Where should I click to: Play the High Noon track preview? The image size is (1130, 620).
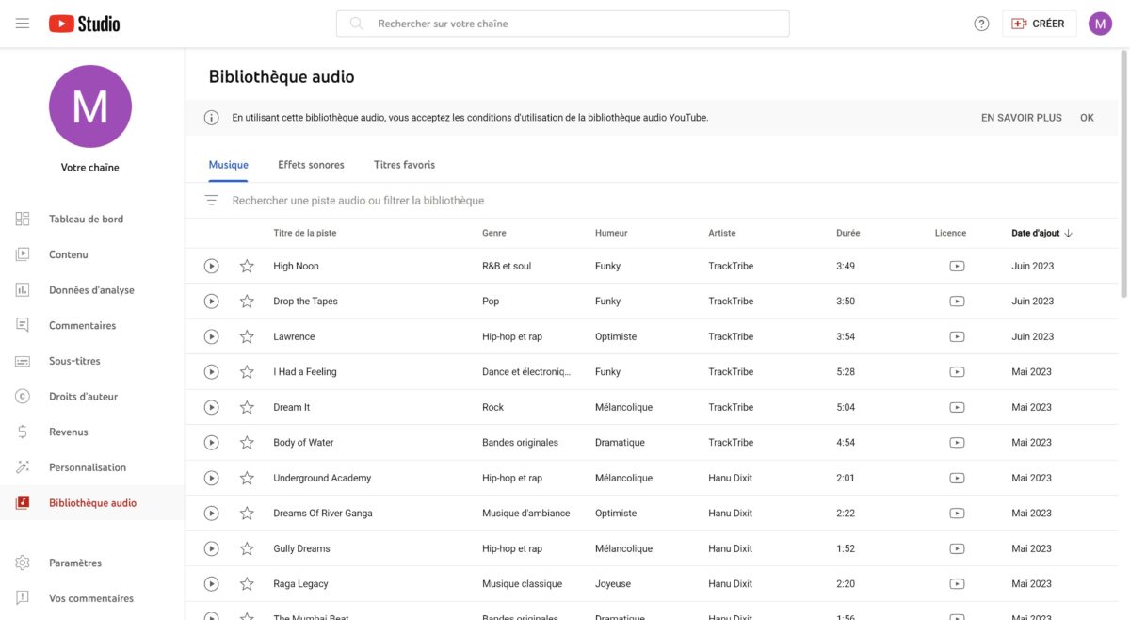click(211, 266)
